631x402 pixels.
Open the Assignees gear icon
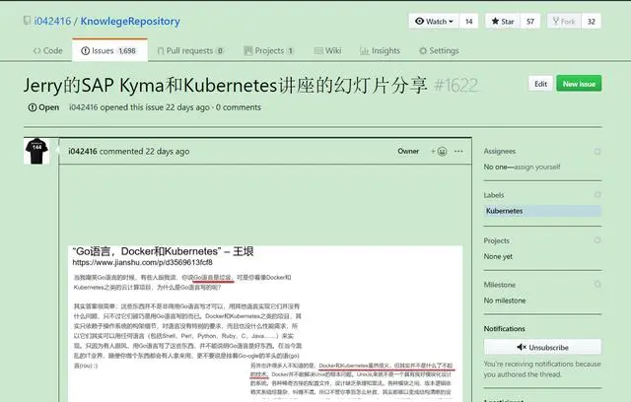pos(597,151)
